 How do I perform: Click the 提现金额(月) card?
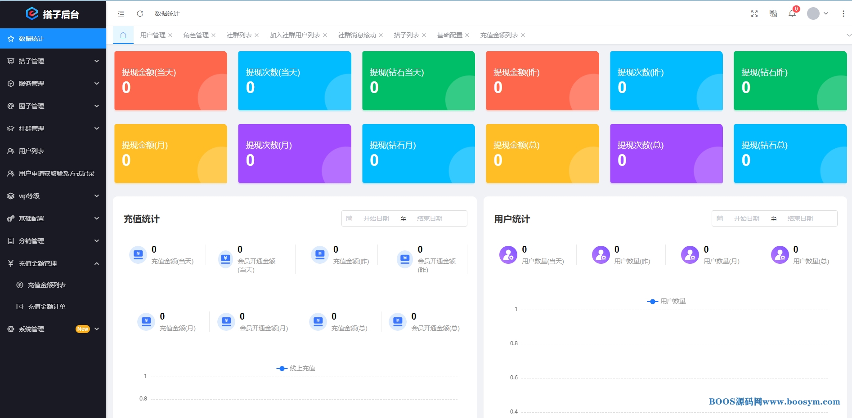[170, 153]
